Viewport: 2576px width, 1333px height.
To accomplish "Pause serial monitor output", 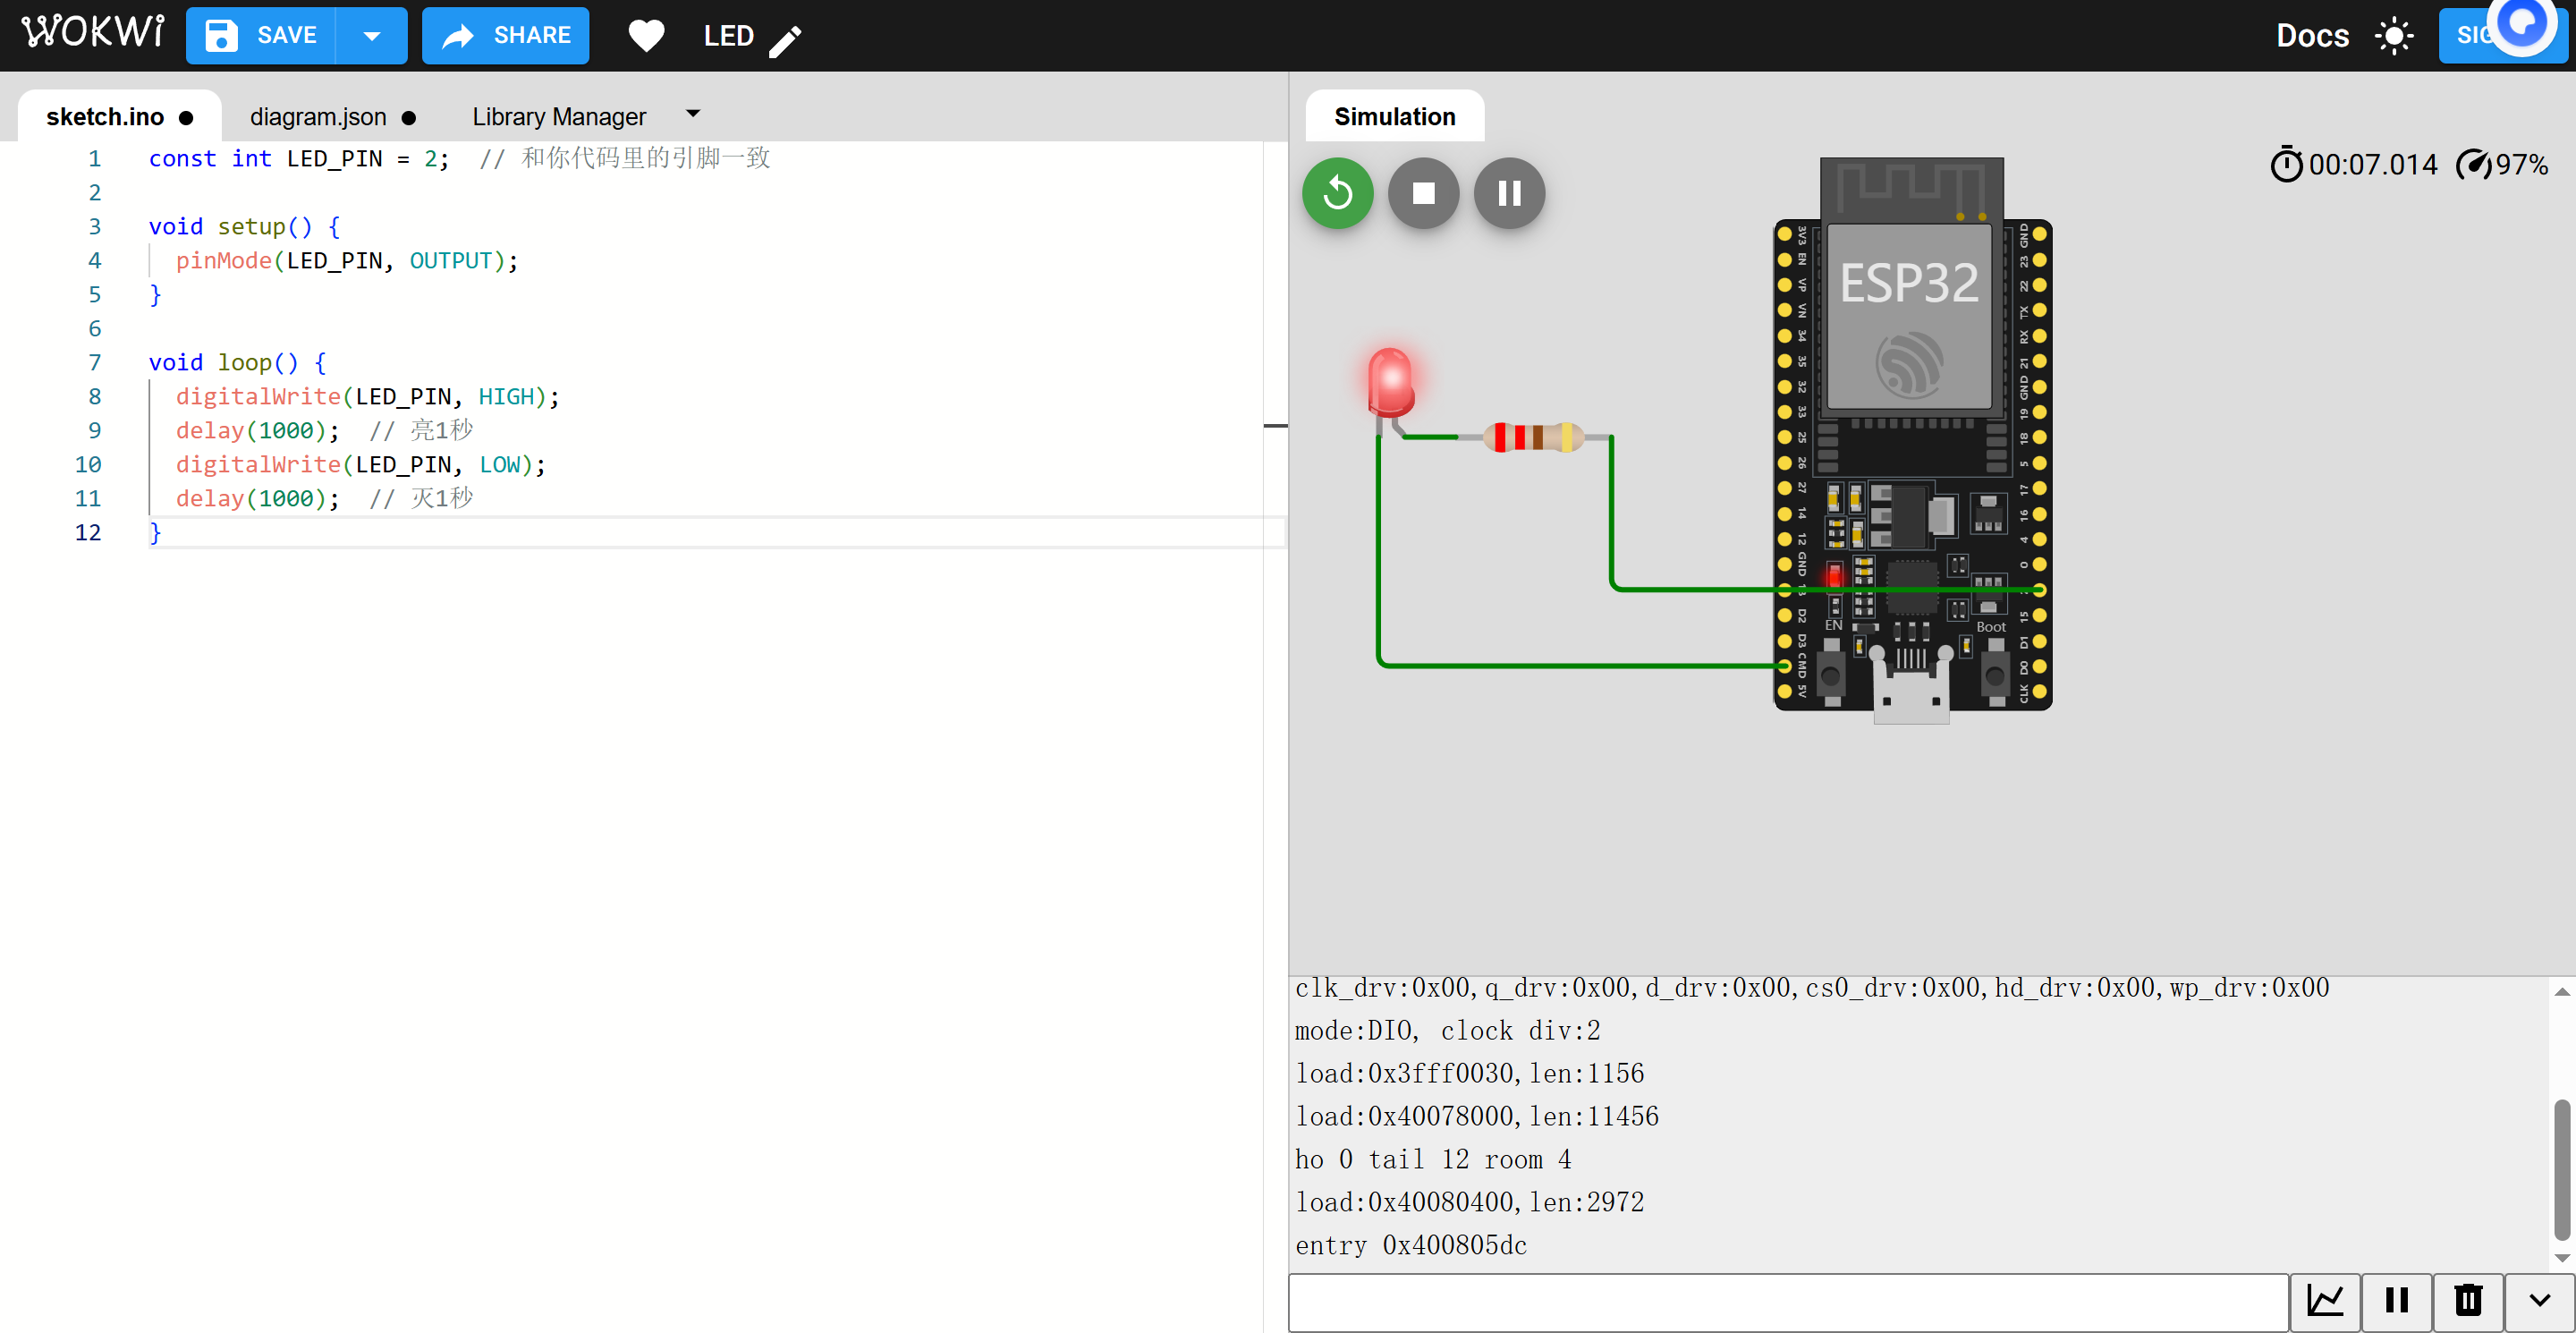I will click(x=2397, y=1300).
